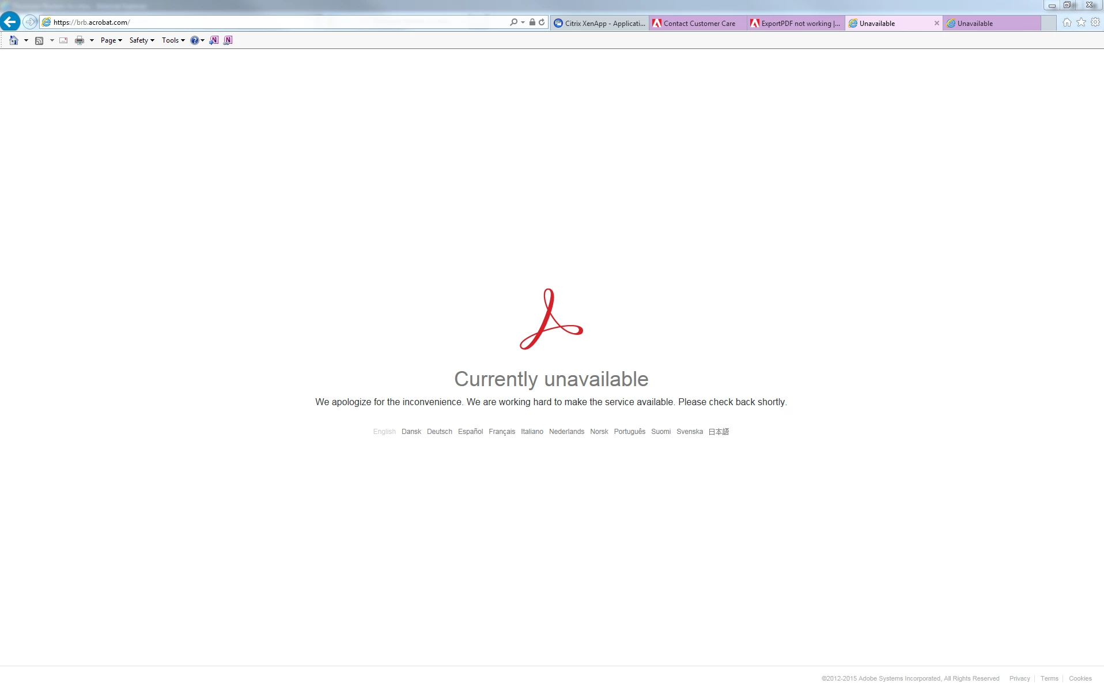This screenshot has width=1104, height=691.
Task: Restore down the browser window
Action: click(1067, 5)
